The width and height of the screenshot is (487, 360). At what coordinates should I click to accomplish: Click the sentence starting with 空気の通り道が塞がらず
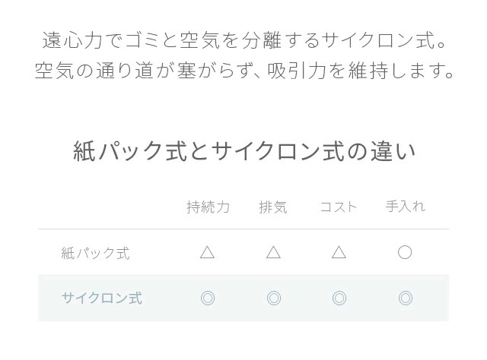[x=244, y=71]
